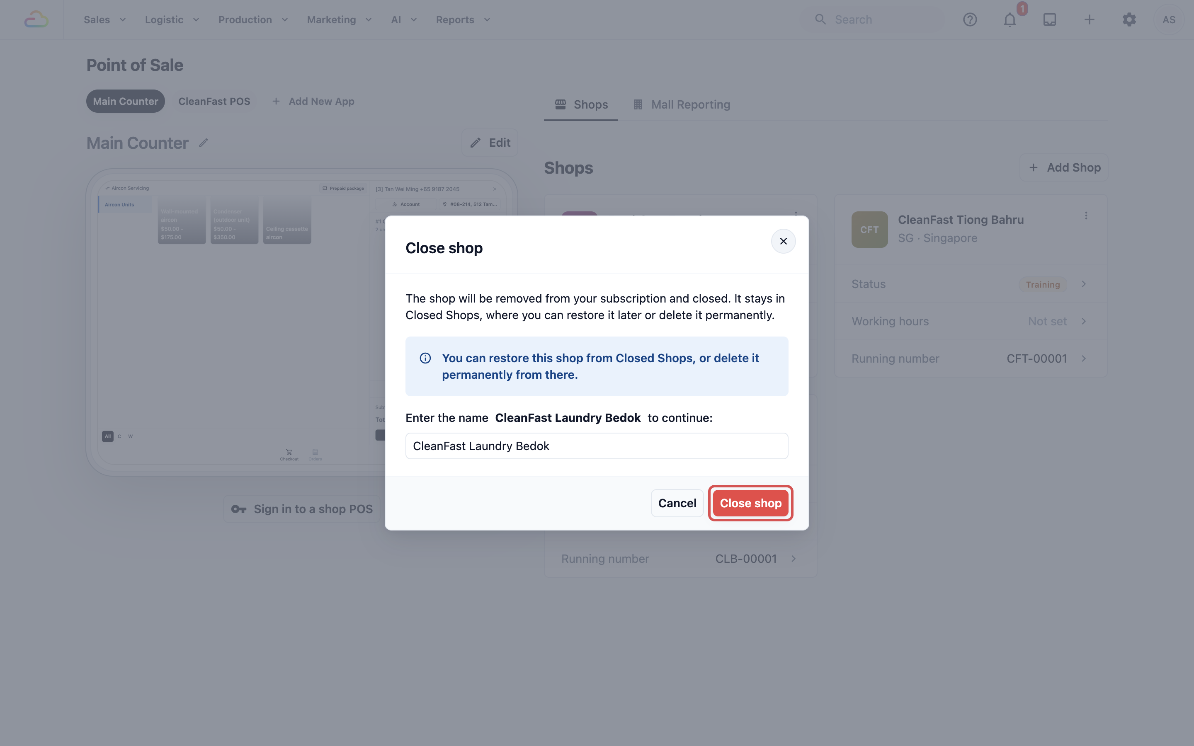Expand the AI menu
The height and width of the screenshot is (746, 1194).
pos(404,20)
